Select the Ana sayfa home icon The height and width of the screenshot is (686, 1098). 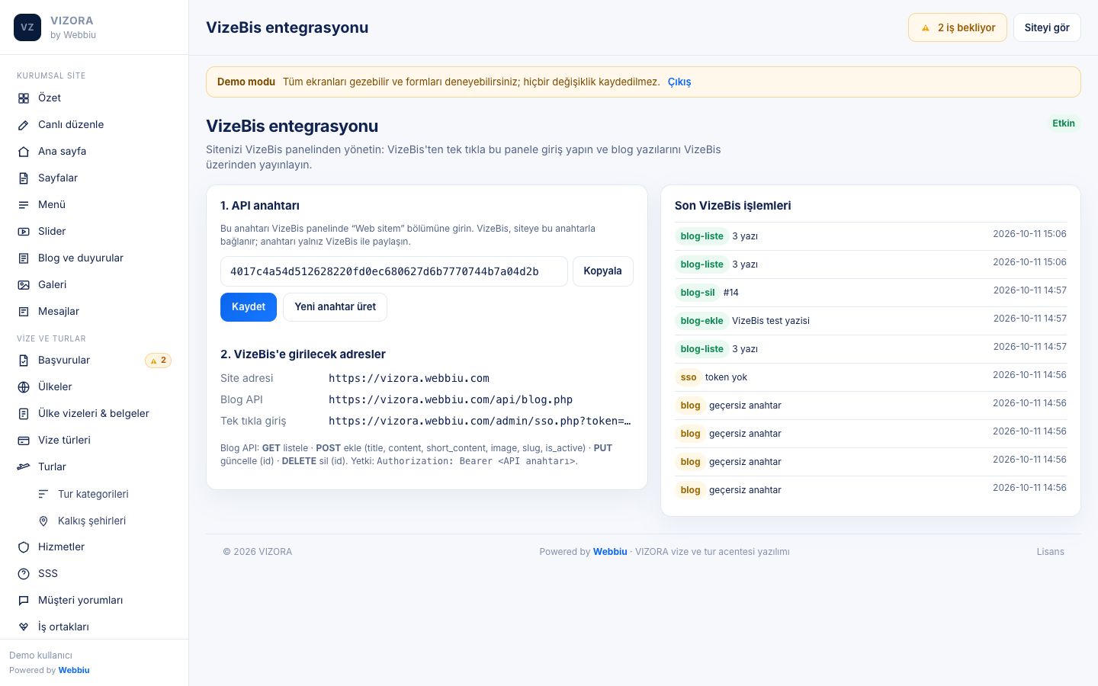[x=24, y=152]
